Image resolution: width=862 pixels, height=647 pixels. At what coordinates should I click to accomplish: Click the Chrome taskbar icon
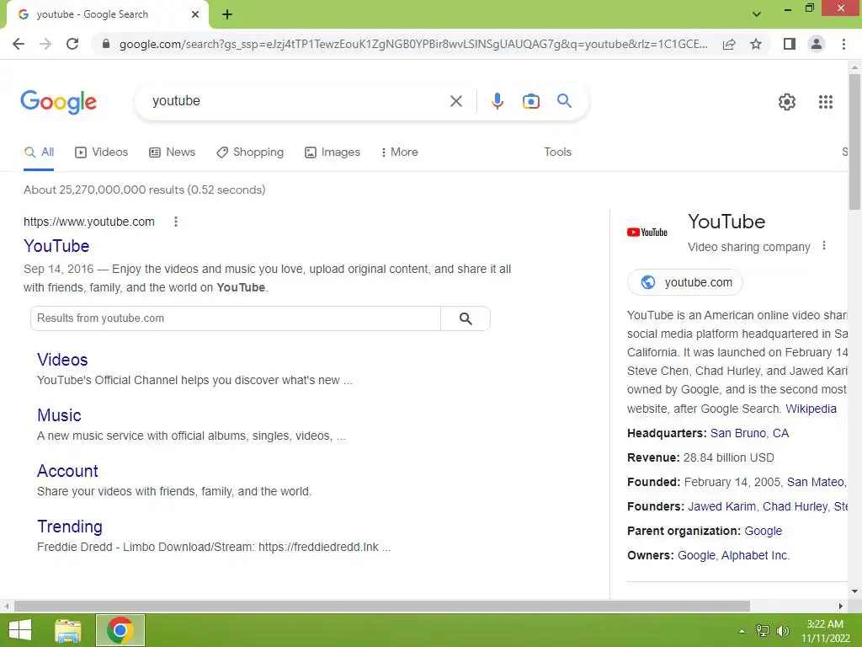click(x=120, y=630)
